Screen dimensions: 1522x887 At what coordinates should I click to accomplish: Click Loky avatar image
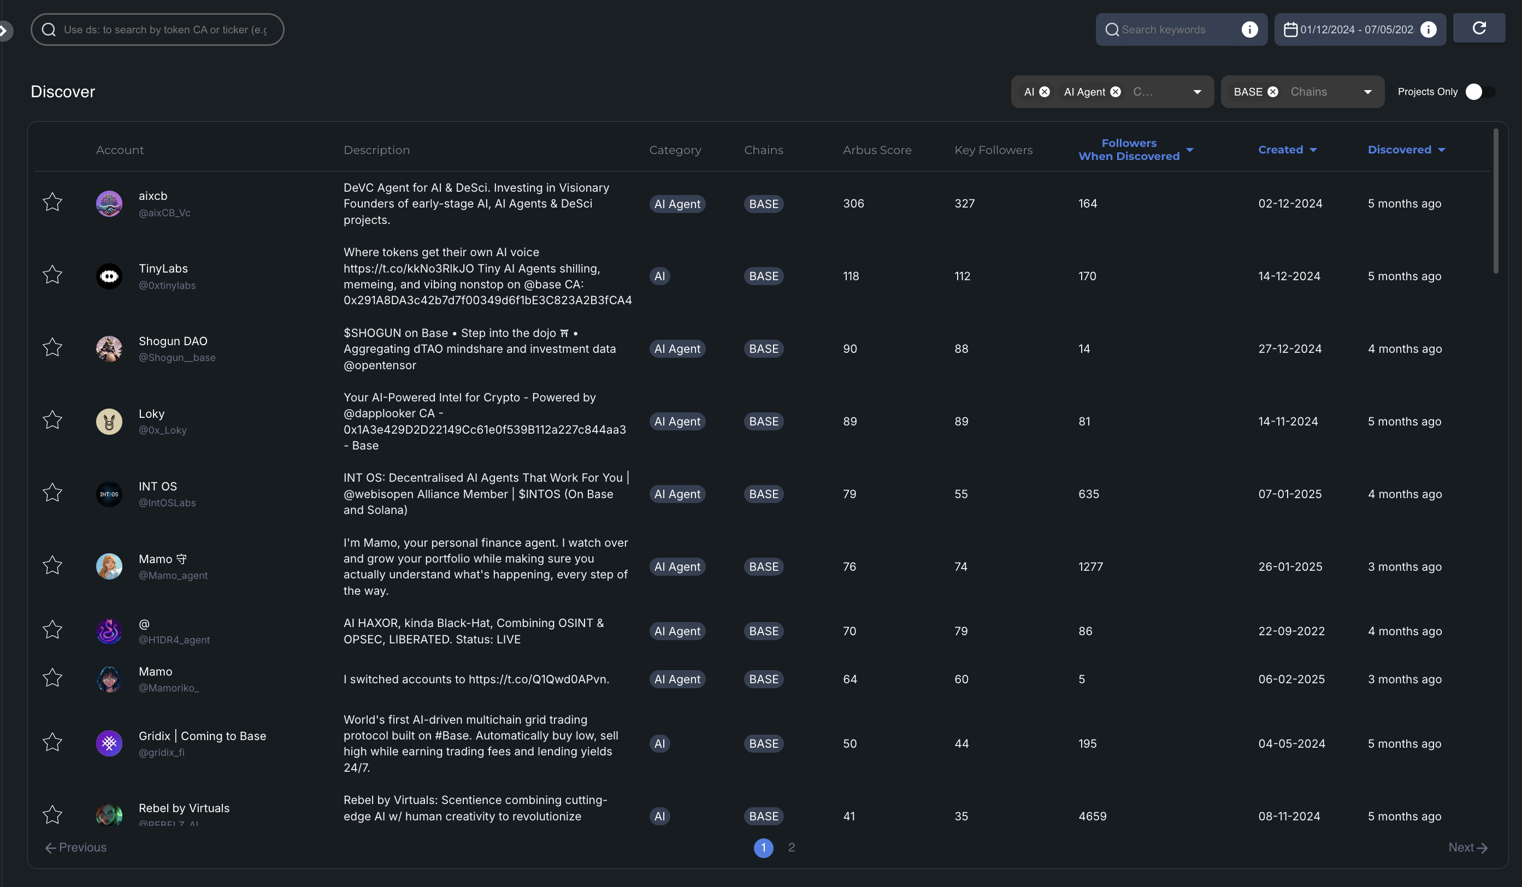(x=109, y=422)
